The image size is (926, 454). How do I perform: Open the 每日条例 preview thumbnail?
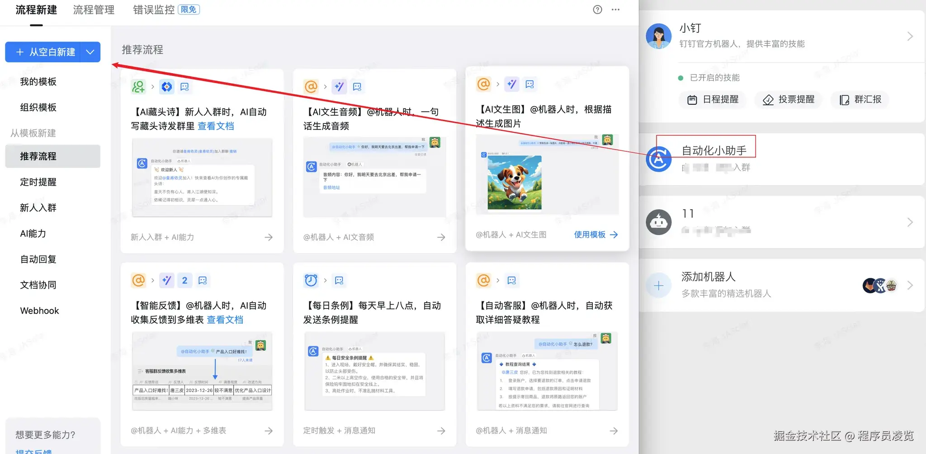click(374, 371)
